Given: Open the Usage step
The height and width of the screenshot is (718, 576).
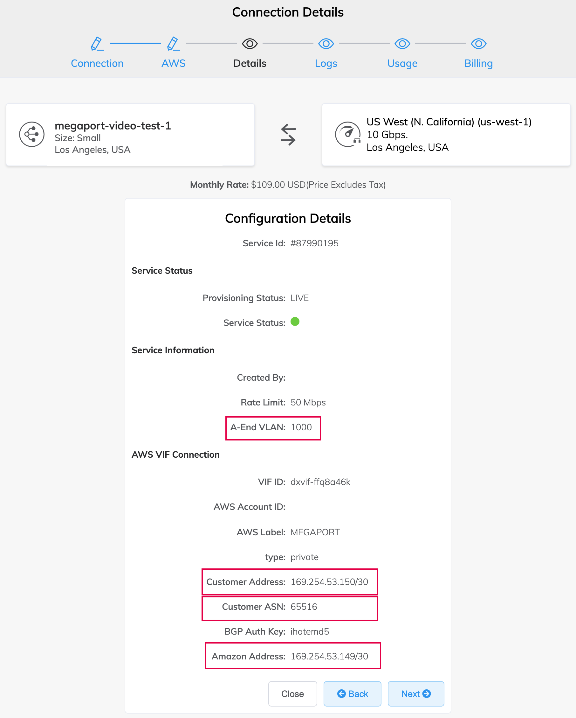Looking at the screenshot, I should pos(402,63).
